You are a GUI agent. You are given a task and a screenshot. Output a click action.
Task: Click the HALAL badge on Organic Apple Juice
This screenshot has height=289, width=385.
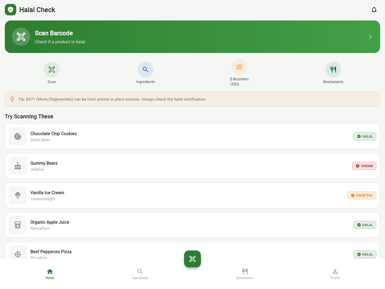pos(365,225)
